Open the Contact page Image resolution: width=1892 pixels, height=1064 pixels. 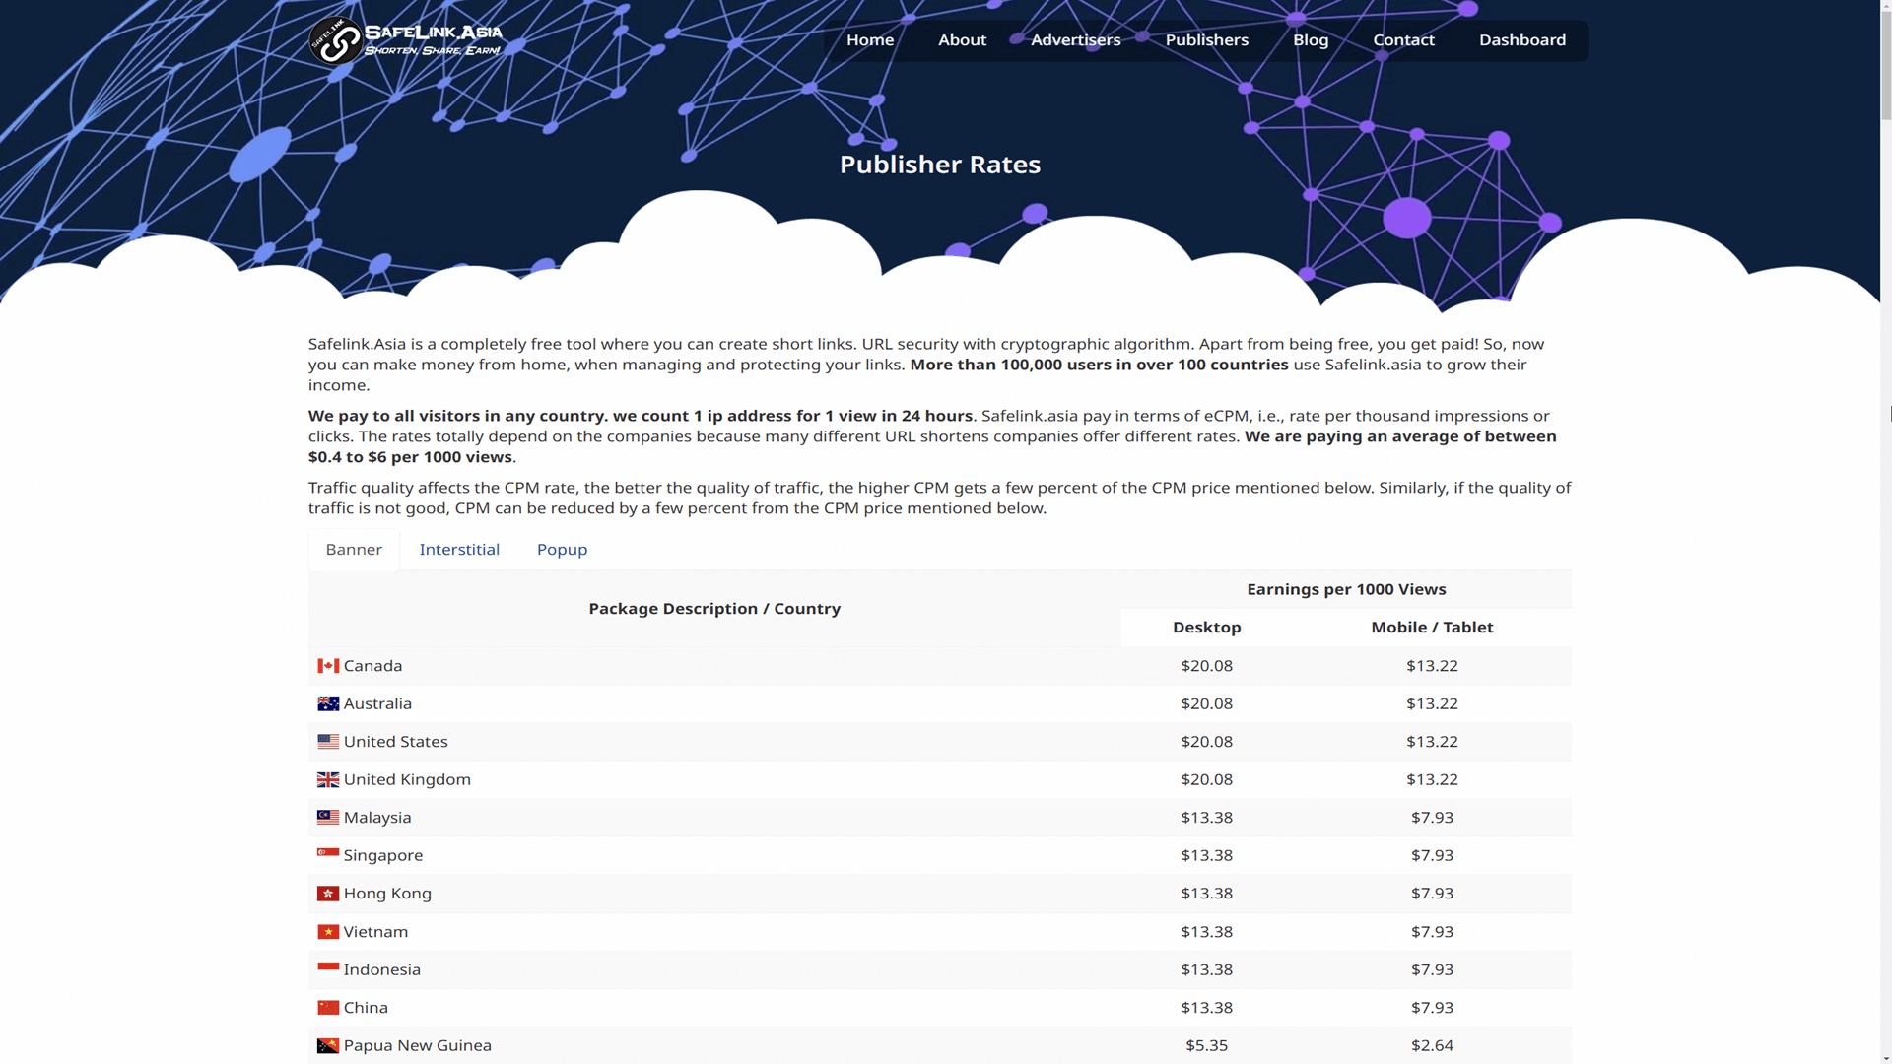click(1403, 40)
